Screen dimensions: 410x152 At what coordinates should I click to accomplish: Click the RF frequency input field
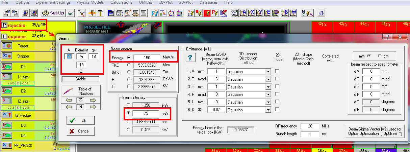point(309,126)
